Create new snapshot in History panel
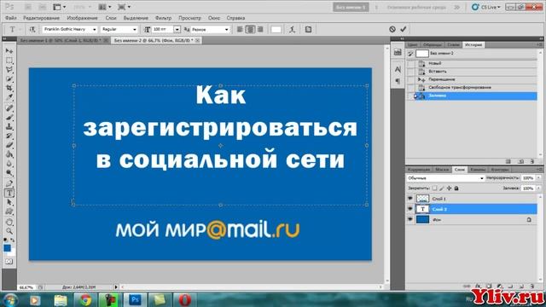The image size is (546, 307). (521, 161)
